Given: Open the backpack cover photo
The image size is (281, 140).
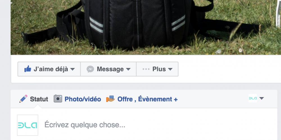Looking at the screenshot, I should pyautogui.click(x=146, y=27).
